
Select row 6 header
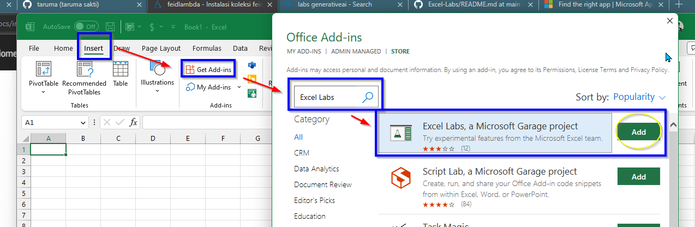(23, 203)
